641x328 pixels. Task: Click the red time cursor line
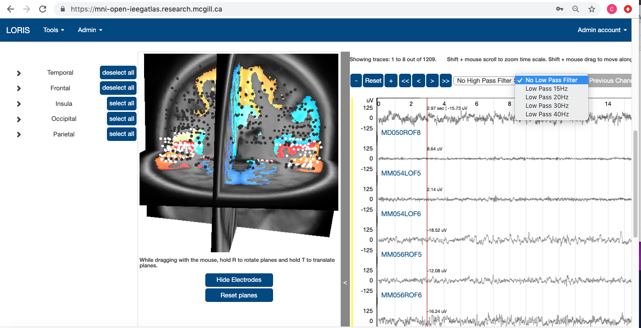tap(427, 211)
